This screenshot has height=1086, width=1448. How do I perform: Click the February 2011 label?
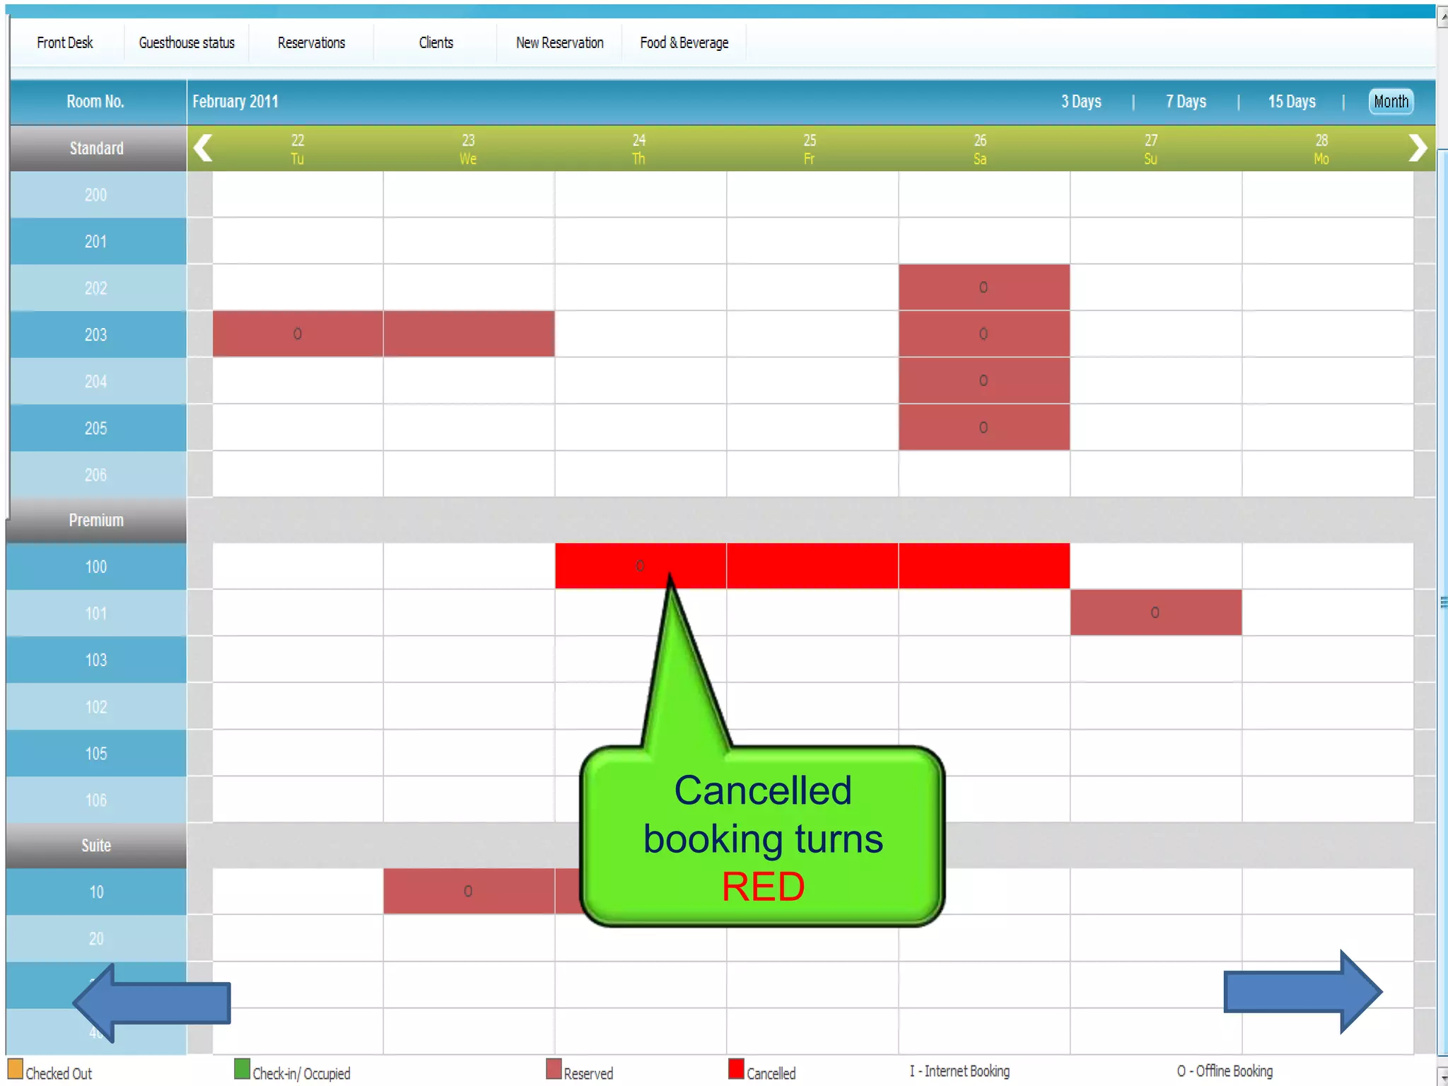pyautogui.click(x=235, y=101)
